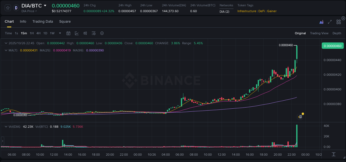Image resolution: width=346 pixels, height=162 pixels.
Task: Open the Square tab
Action: click(x=65, y=22)
